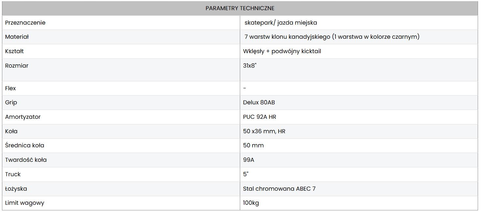Click the Amortyzator row label

coord(23,117)
